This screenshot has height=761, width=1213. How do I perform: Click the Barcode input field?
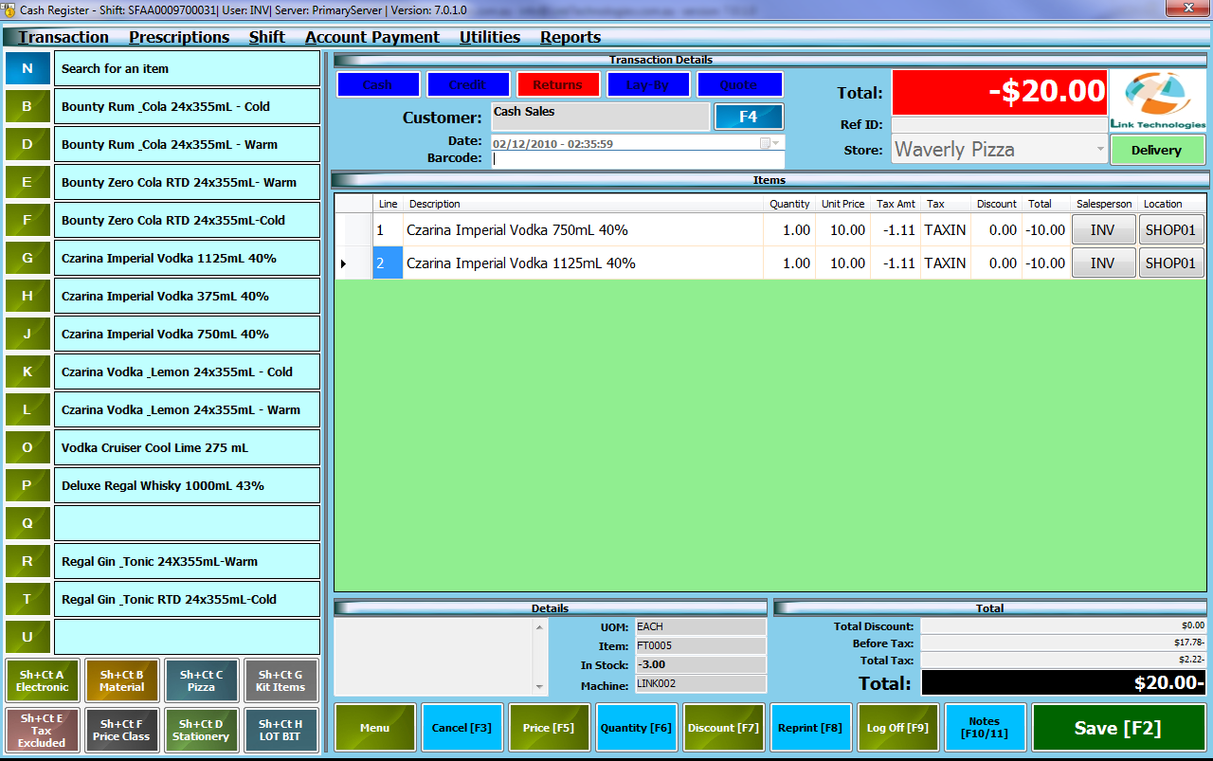point(638,159)
